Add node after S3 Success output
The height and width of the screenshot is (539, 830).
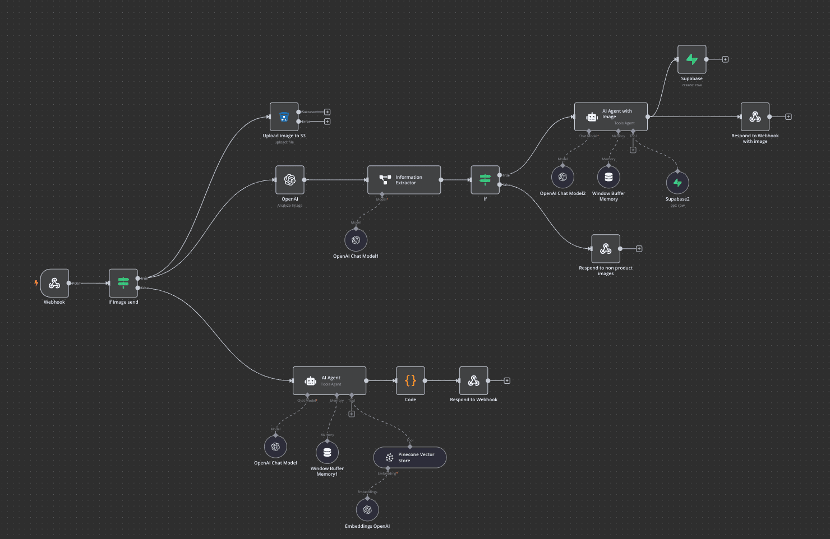(x=328, y=112)
